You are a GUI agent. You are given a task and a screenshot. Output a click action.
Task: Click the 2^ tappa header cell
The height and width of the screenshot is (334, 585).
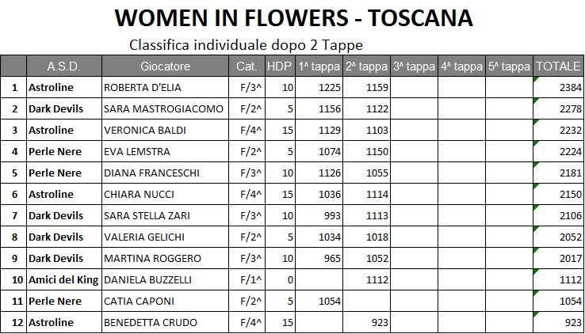[x=366, y=66]
